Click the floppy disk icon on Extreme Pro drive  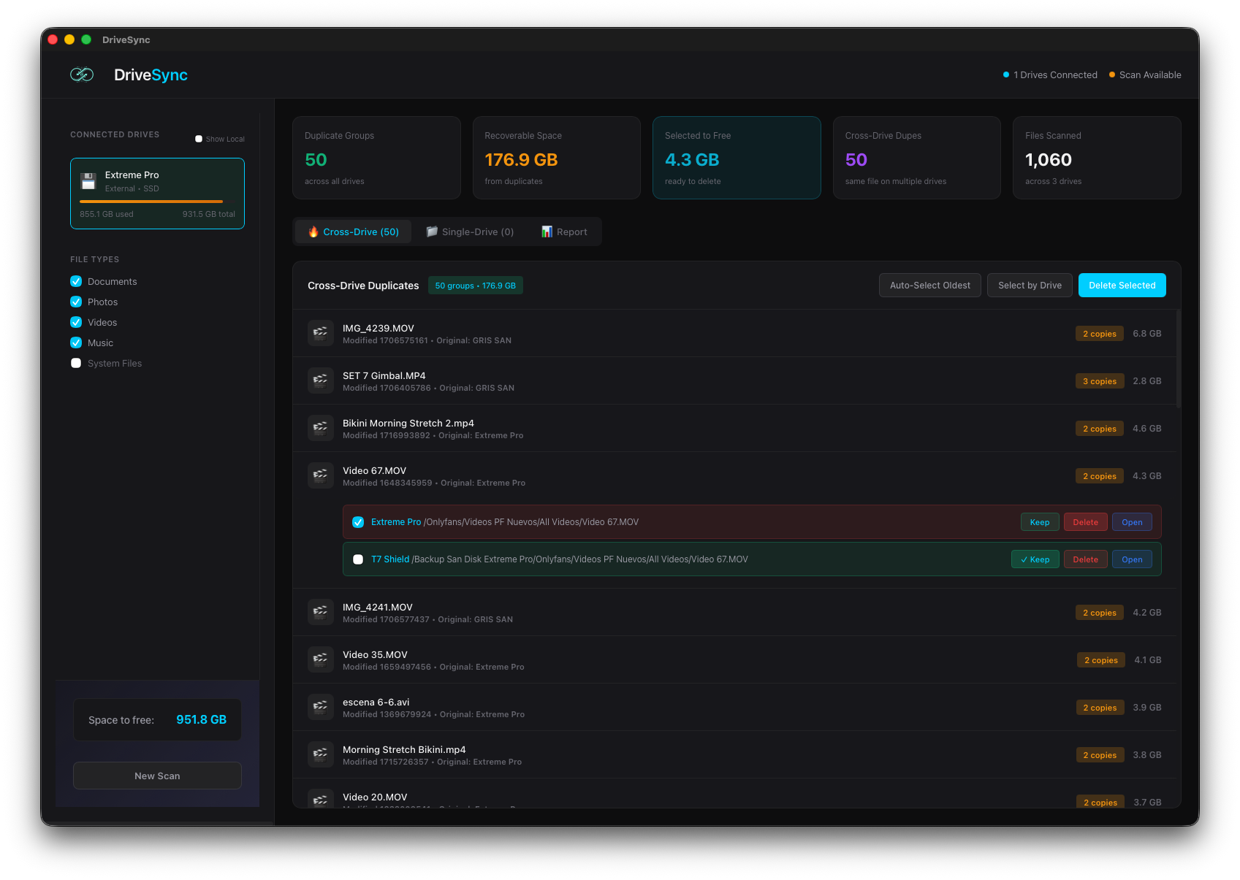[88, 181]
